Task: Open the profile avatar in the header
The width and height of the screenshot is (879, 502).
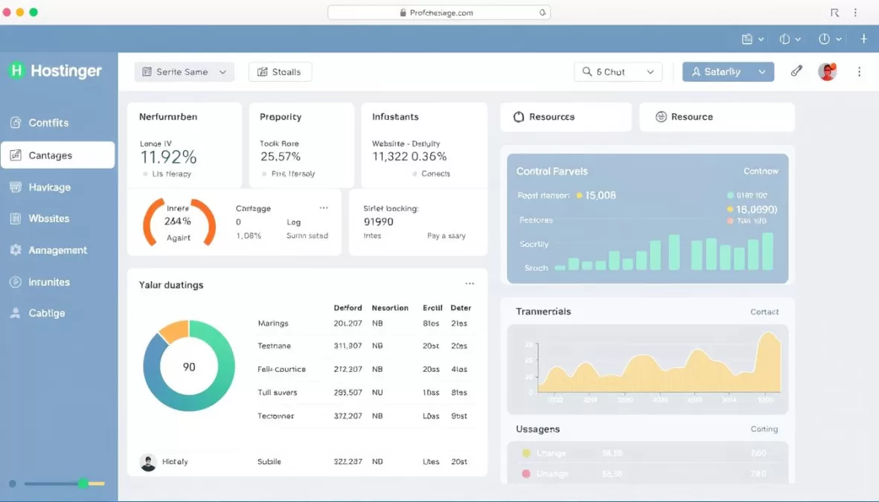Action: pyautogui.click(x=827, y=71)
